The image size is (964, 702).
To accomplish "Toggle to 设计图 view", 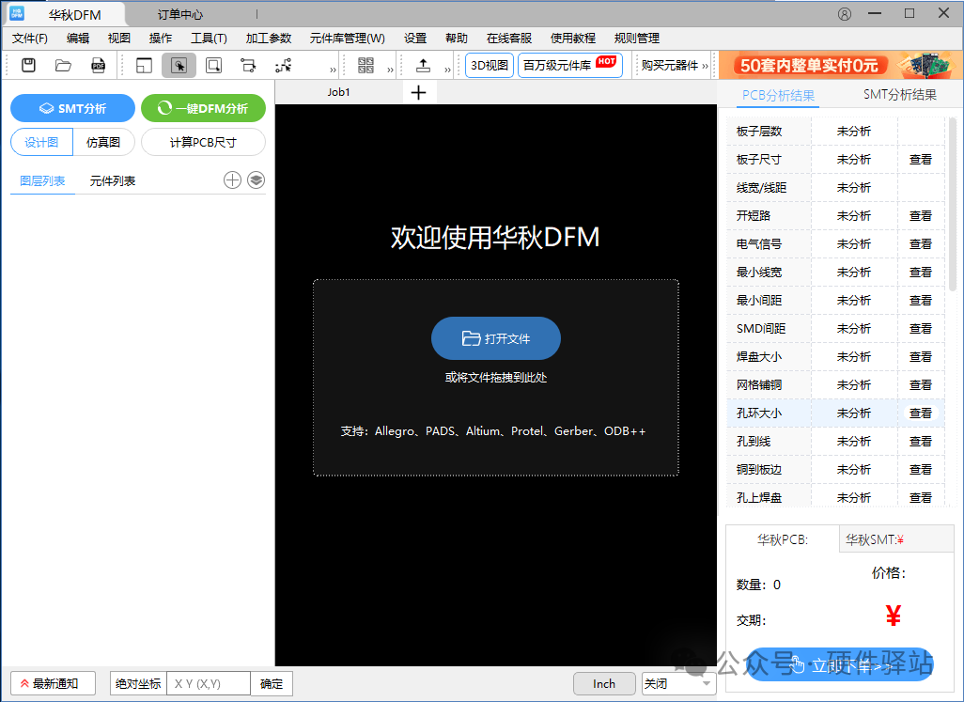I will pyautogui.click(x=41, y=142).
